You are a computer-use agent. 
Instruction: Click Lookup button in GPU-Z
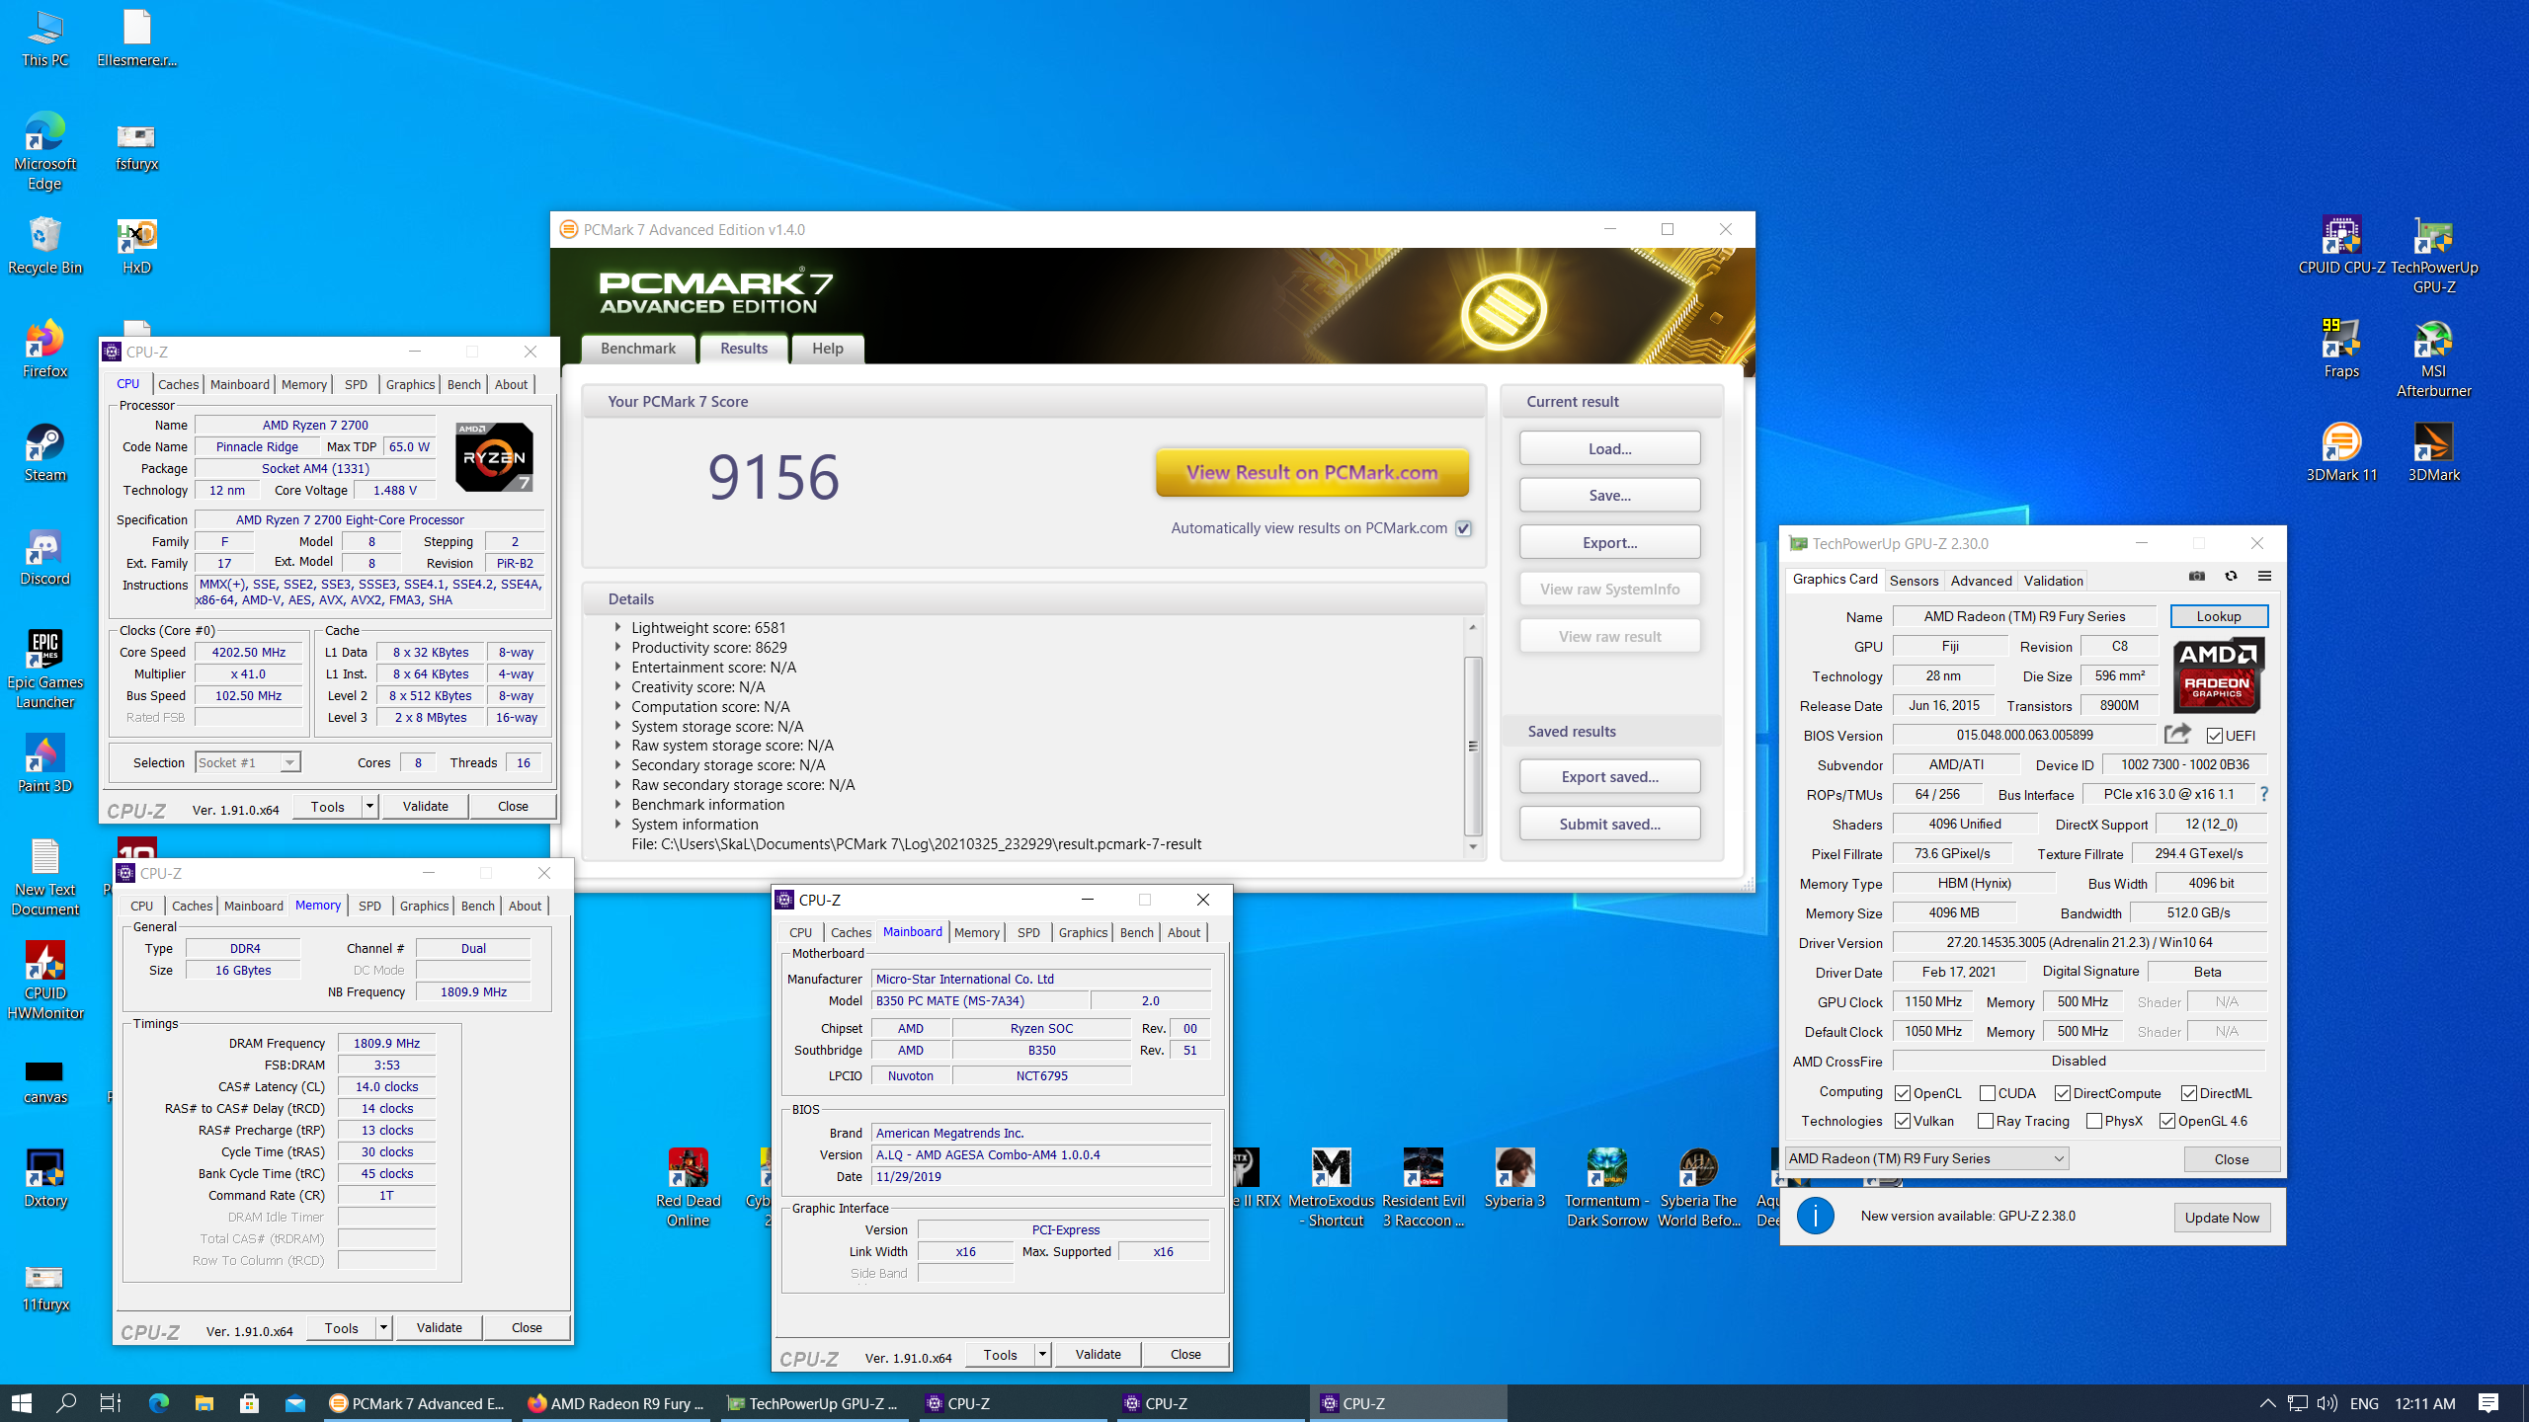coord(2218,616)
